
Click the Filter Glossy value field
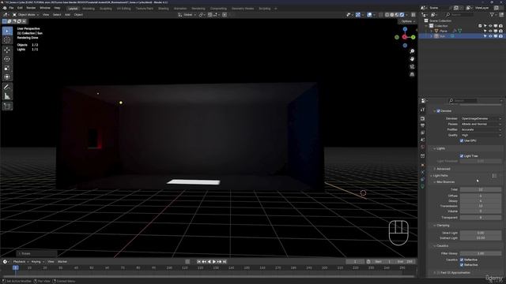click(481, 254)
